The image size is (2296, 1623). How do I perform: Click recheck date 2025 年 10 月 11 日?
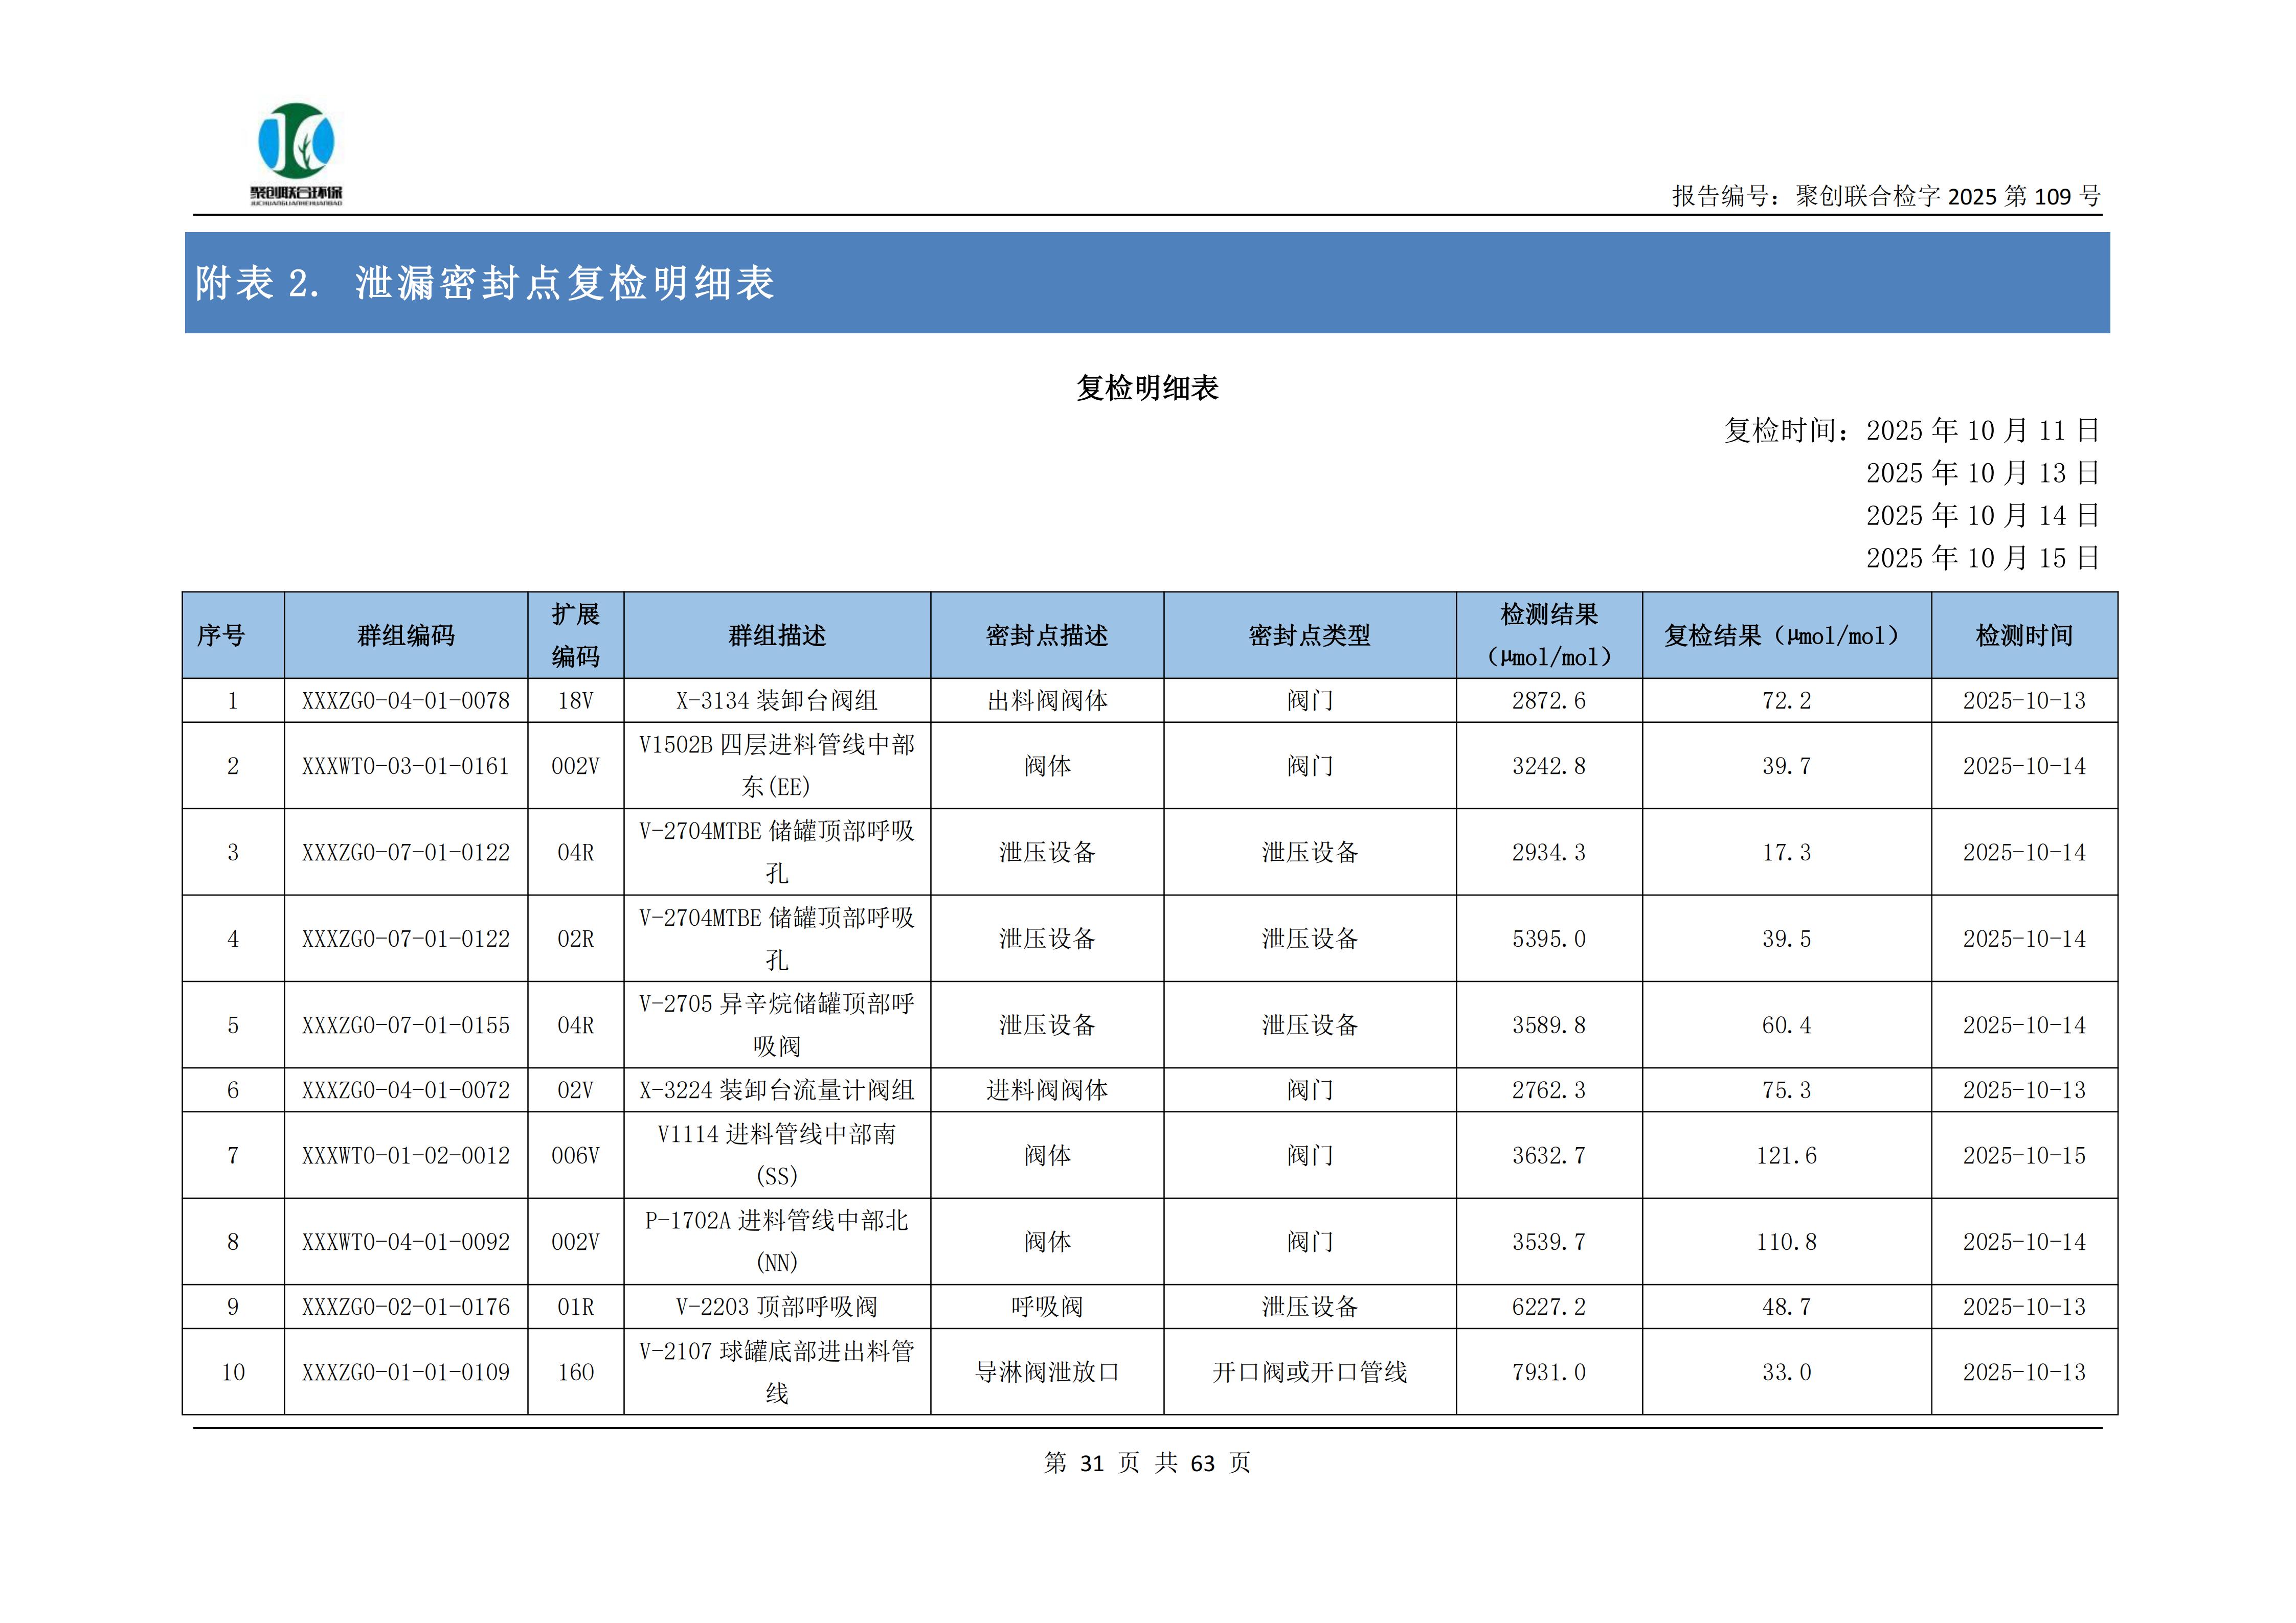pyautogui.click(x=1982, y=431)
